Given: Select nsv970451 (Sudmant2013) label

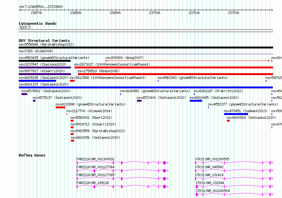Looking at the screenshot, I should (246, 111).
